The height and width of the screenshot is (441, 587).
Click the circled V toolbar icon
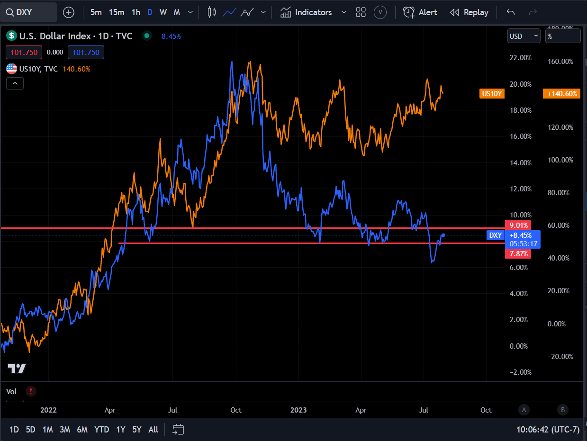tap(380, 12)
